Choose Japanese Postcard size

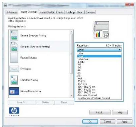click(99, 95)
